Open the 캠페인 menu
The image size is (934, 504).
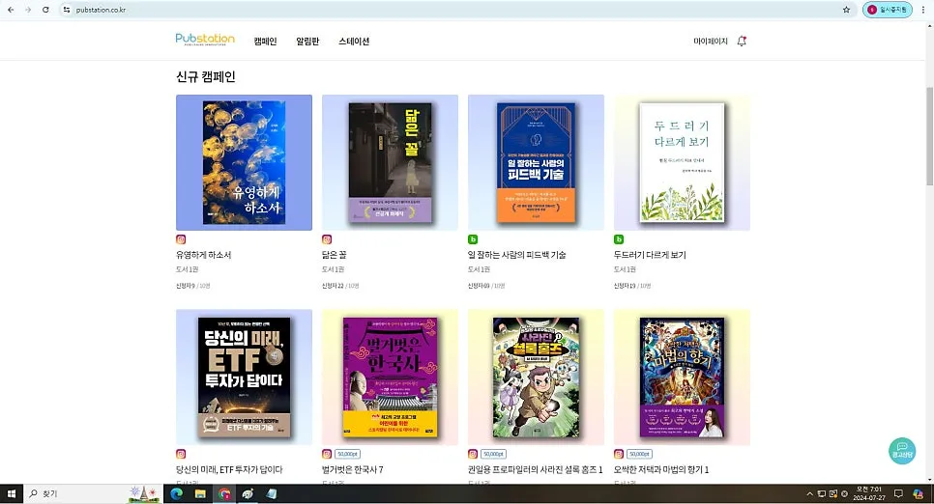tap(265, 42)
